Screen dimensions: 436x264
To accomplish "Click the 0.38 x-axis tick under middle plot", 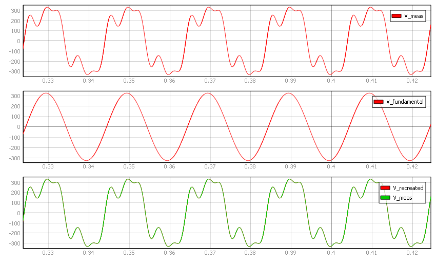I will [x=250, y=166].
